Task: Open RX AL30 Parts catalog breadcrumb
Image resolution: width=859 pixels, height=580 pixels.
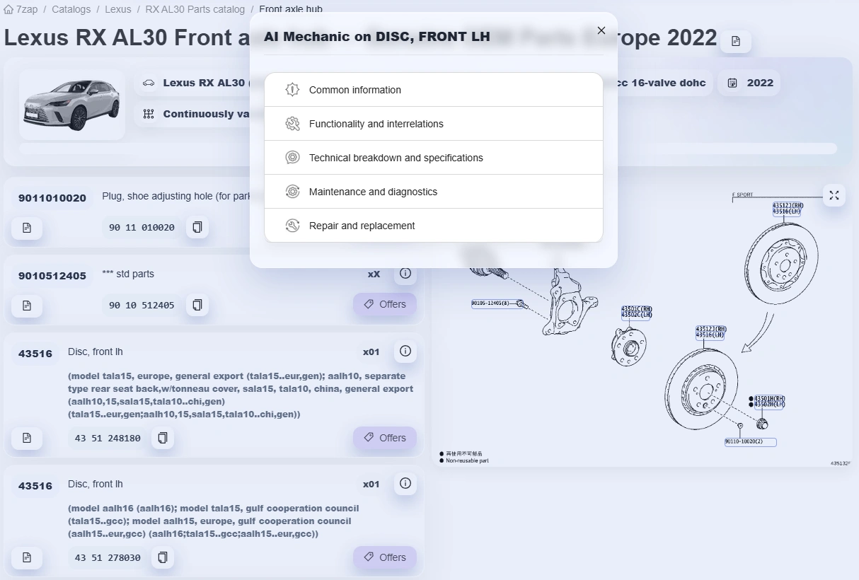Action: click(195, 9)
